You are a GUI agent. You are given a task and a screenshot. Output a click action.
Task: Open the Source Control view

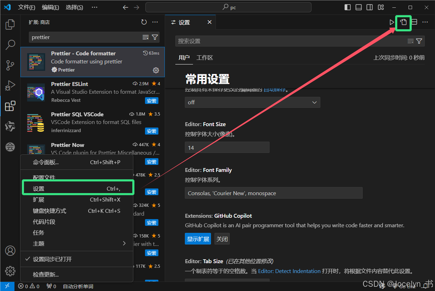click(x=10, y=65)
